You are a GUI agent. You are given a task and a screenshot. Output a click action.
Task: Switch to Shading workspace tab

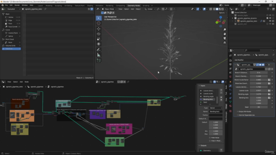[90, 6]
